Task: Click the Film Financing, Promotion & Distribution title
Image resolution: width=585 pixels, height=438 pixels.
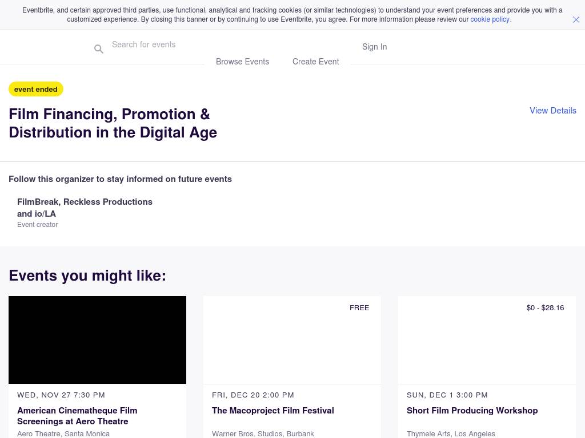Action: (x=113, y=123)
